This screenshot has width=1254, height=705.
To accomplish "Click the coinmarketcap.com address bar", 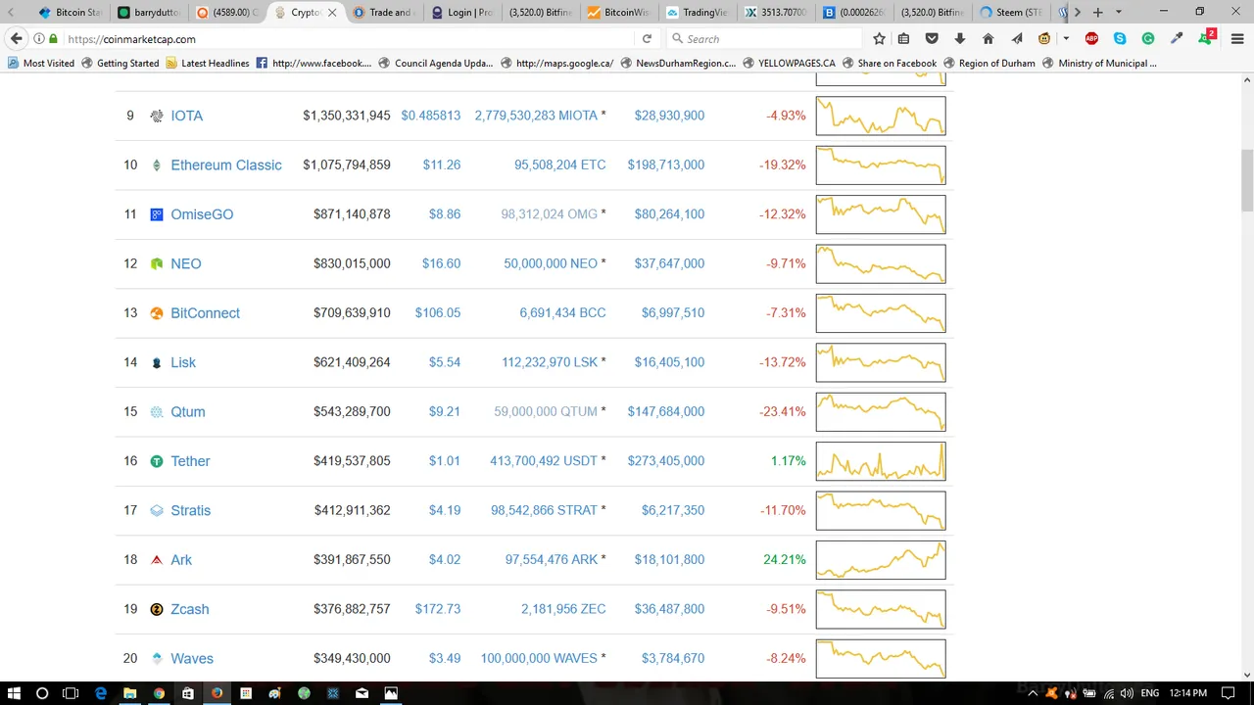I will [x=348, y=39].
